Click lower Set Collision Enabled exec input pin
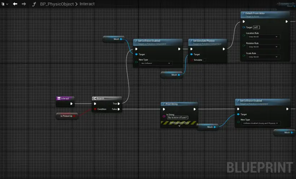The image size is (296, 179). pyautogui.click(x=238, y=109)
